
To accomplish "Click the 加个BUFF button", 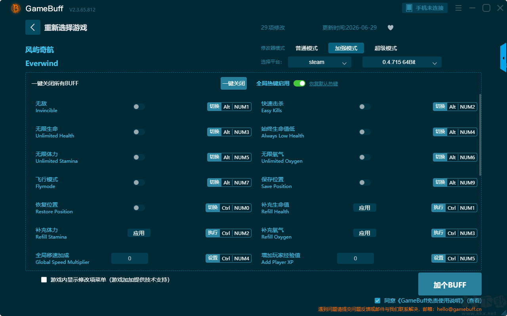I will coord(450,284).
